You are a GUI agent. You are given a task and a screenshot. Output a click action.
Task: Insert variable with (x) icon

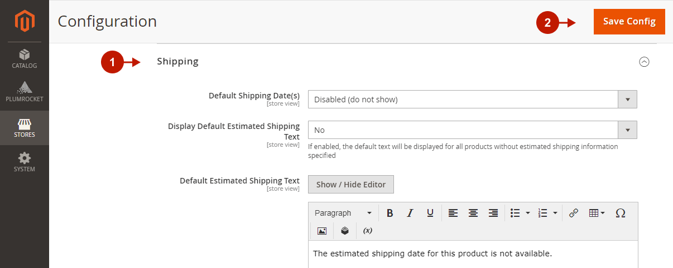pyautogui.click(x=368, y=231)
